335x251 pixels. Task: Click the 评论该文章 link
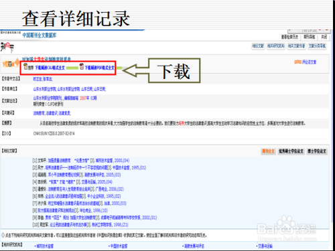point(310,62)
